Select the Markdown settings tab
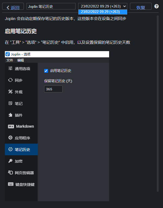Screen dimensions: 163x208 pyautogui.click(x=21, y=126)
